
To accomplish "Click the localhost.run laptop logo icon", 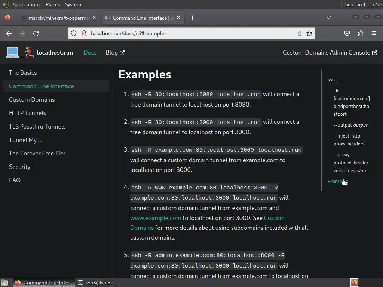I will [x=12, y=52].
